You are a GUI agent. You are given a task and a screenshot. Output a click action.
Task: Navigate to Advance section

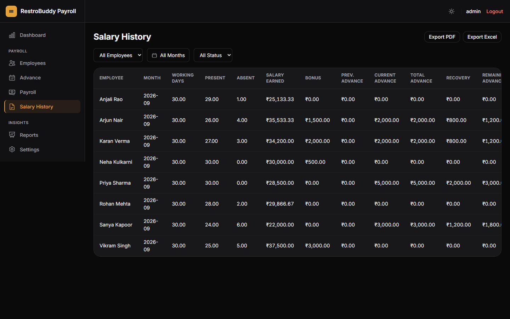click(42, 78)
